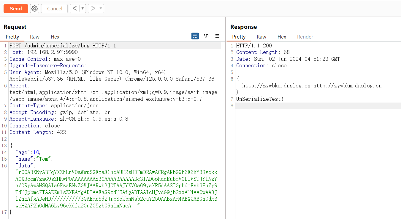The width and height of the screenshot is (401, 219).
Task: Click the Content-Length: 422 line
Action: 38,132
